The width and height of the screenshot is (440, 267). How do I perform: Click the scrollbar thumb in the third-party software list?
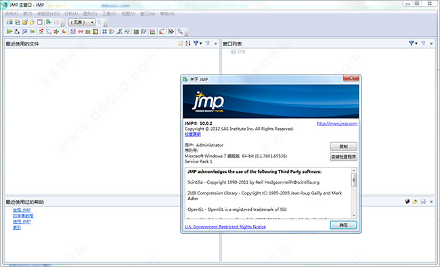click(354, 180)
